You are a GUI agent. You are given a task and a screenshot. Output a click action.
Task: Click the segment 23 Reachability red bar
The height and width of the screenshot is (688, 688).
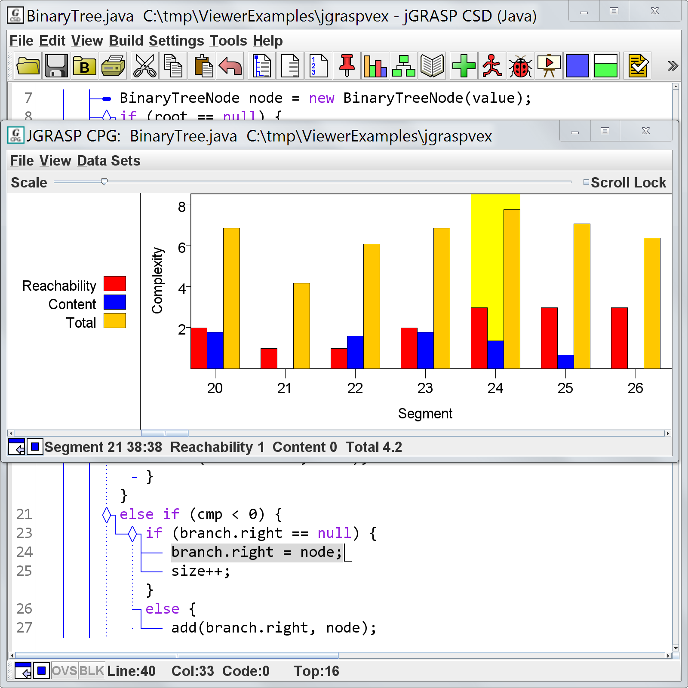(409, 348)
